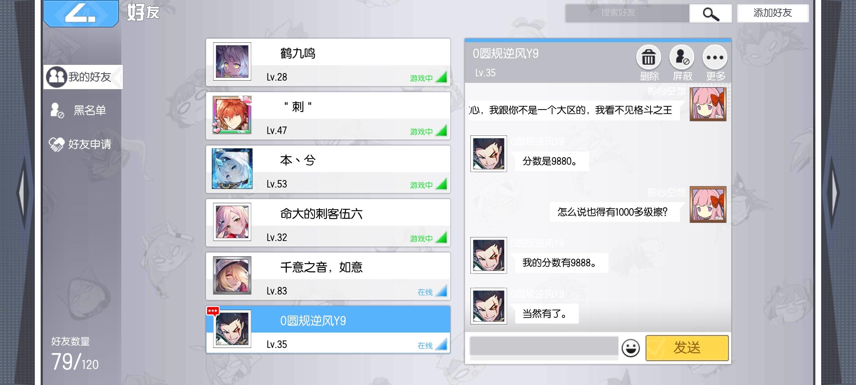This screenshot has width=856, height=385.
Task: Open the 更多 three-dots menu
Action: tap(715, 57)
